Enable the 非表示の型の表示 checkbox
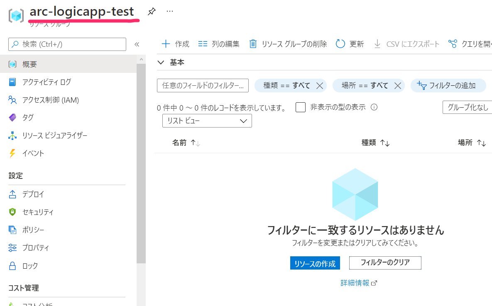The image size is (492, 306). [x=301, y=107]
